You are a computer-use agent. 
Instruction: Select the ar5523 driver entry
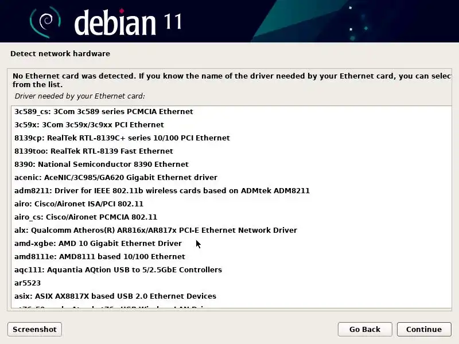(x=231, y=283)
